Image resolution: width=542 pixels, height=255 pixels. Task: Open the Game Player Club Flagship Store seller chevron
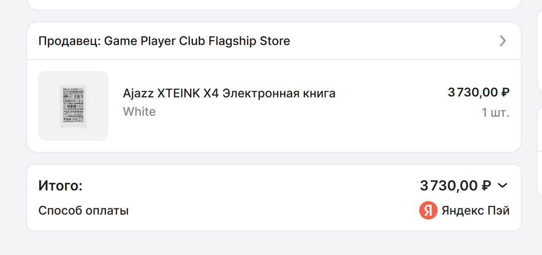pyautogui.click(x=503, y=41)
